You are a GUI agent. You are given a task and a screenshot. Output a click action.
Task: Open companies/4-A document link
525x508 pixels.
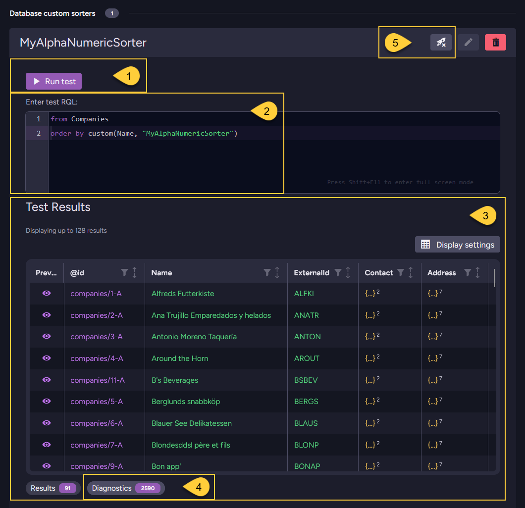(x=97, y=358)
